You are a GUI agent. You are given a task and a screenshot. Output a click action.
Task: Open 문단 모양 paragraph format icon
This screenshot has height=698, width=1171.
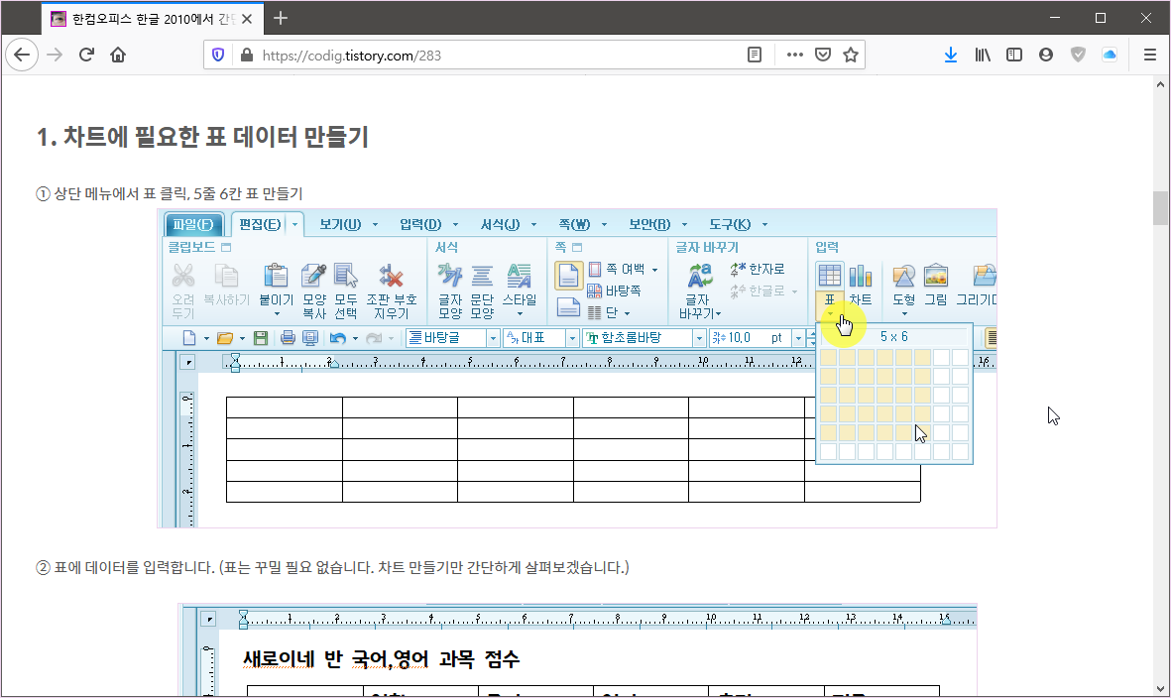click(x=482, y=276)
